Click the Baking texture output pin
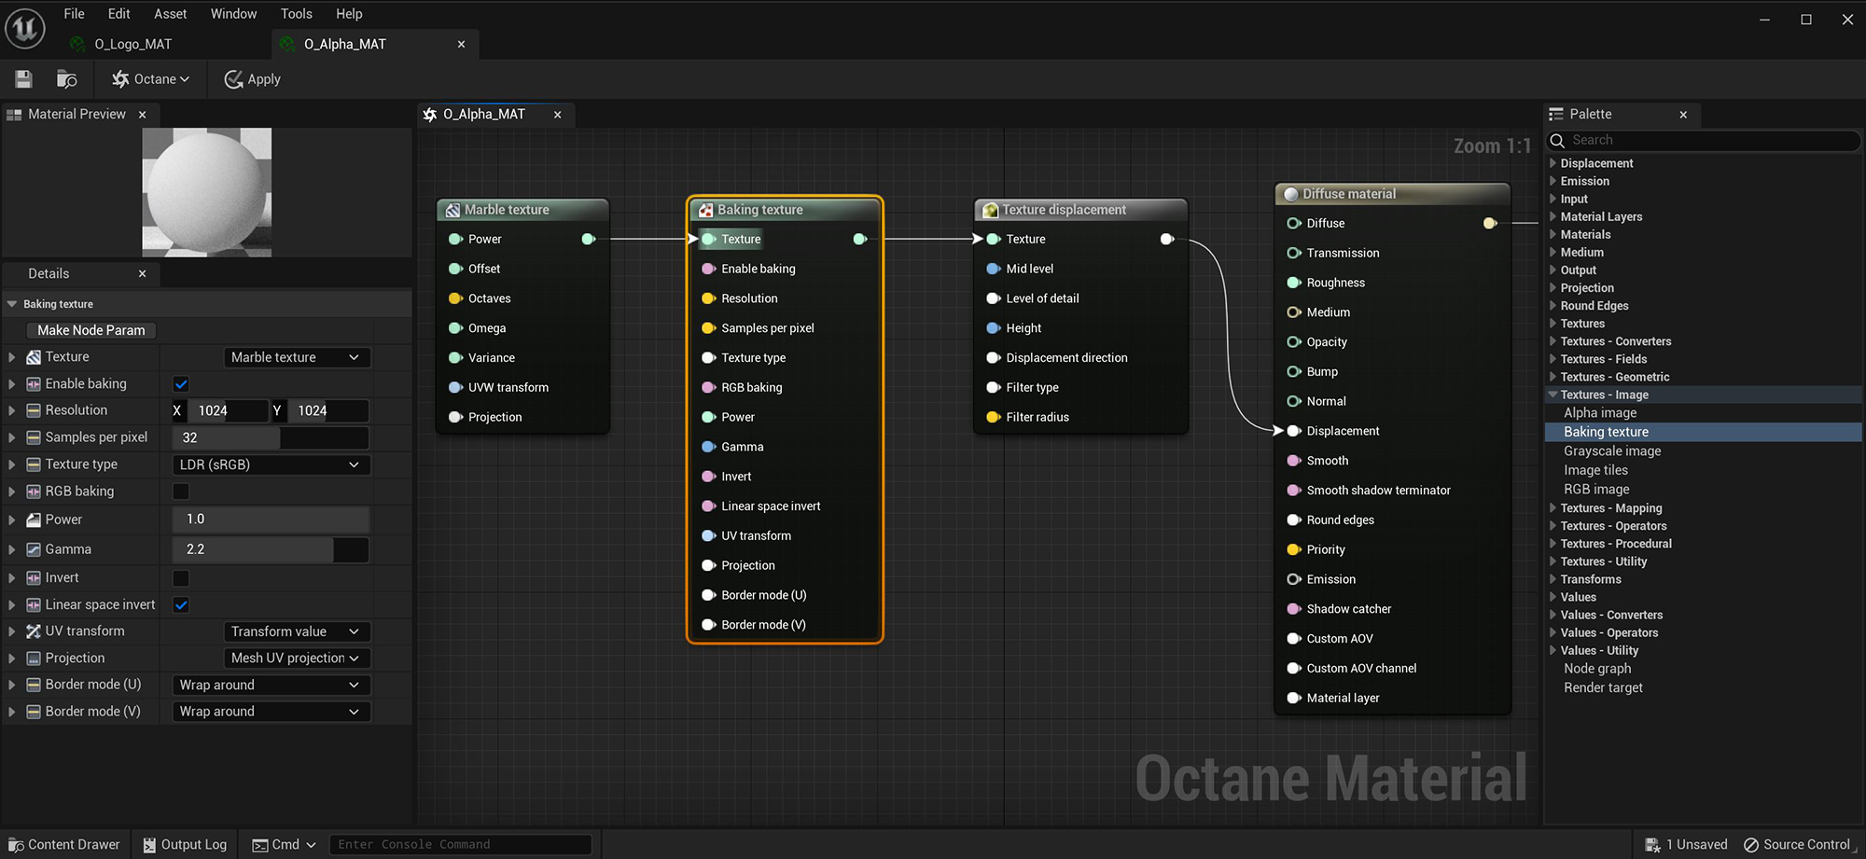 click(x=860, y=239)
